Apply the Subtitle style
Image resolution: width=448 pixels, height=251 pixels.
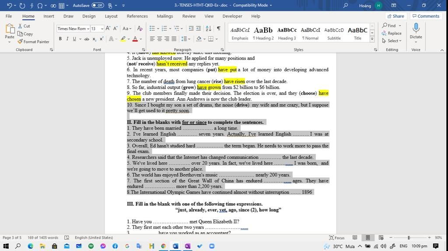click(334, 33)
